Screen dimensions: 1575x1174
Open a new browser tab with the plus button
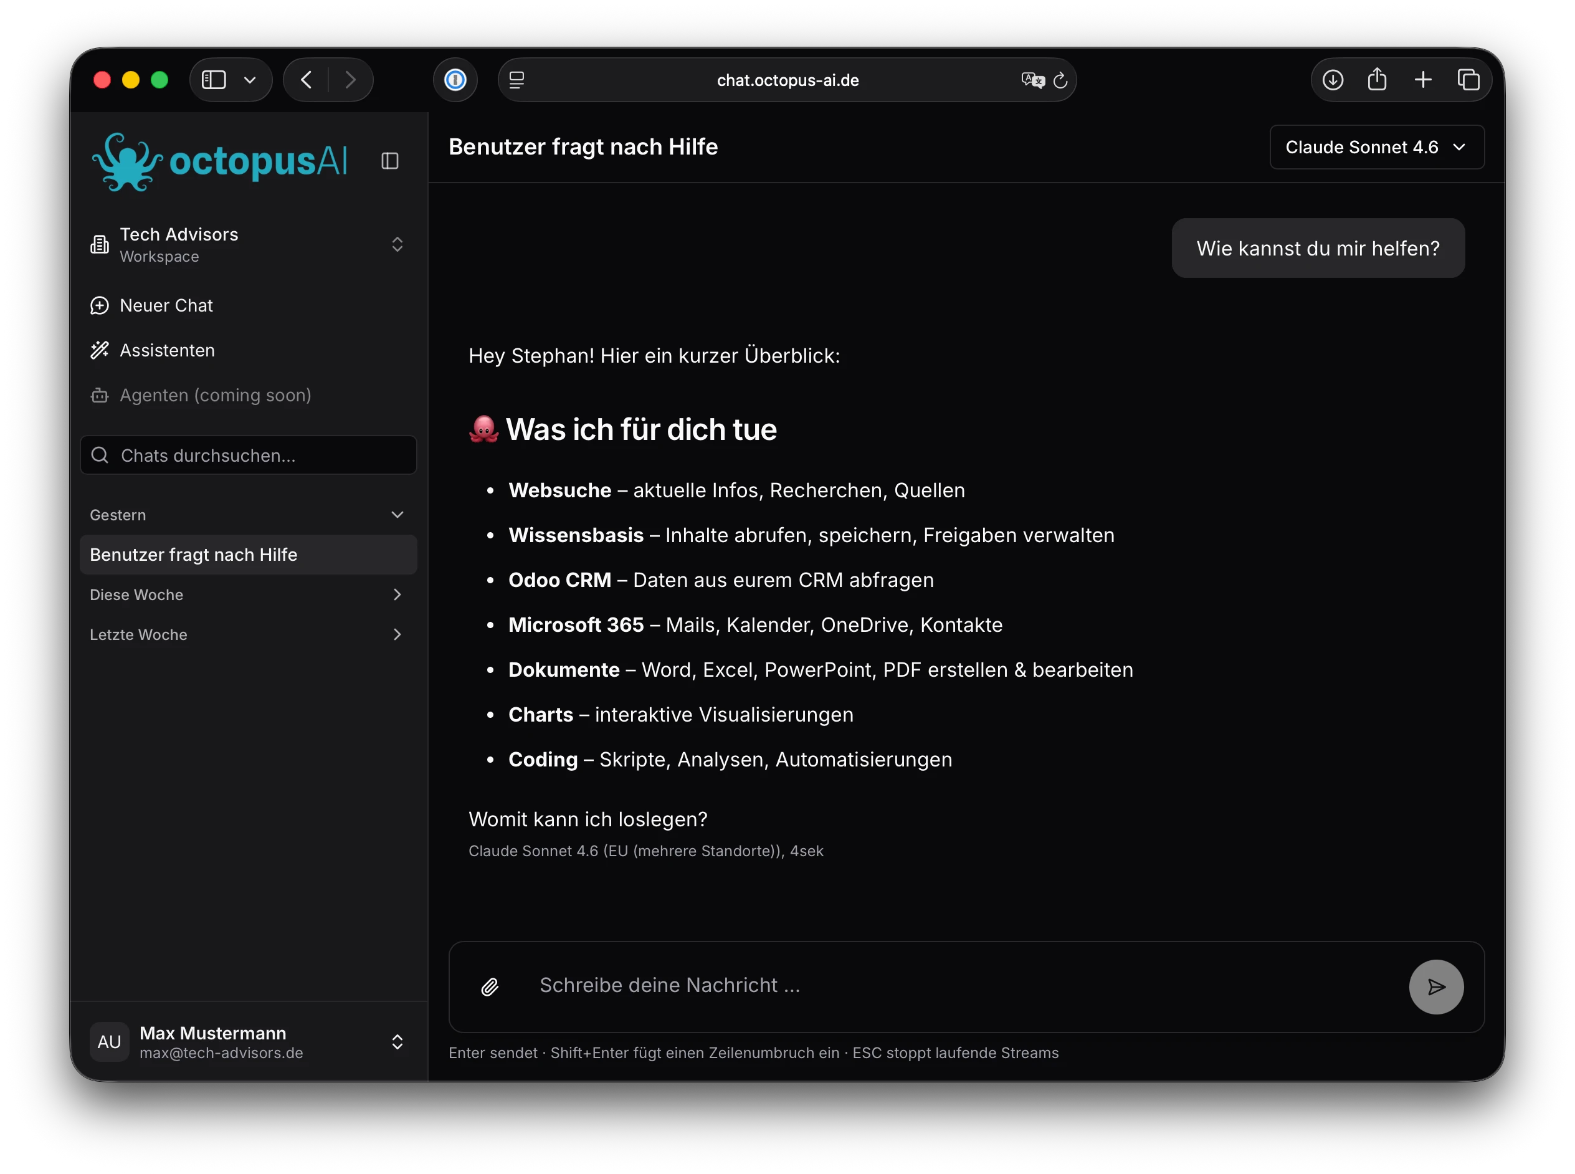point(1423,80)
